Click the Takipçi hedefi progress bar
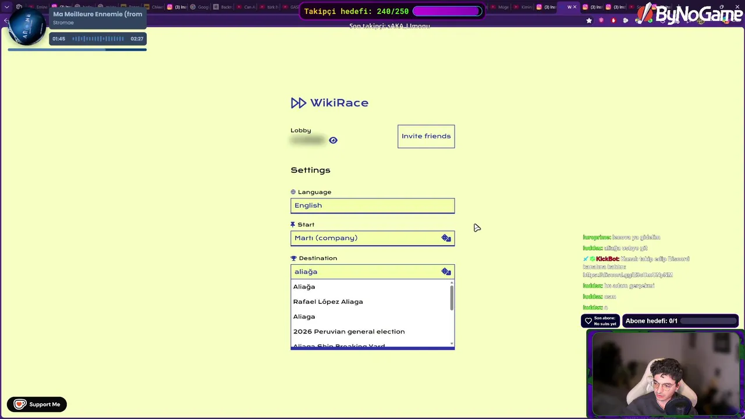This screenshot has width=745, height=419. 447,11
